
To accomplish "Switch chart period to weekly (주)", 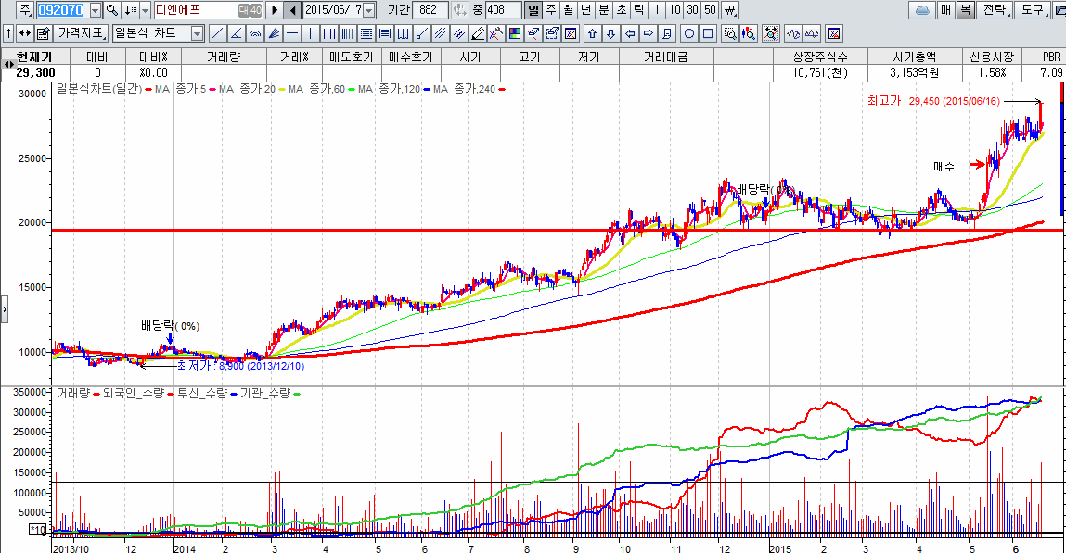I will (551, 10).
